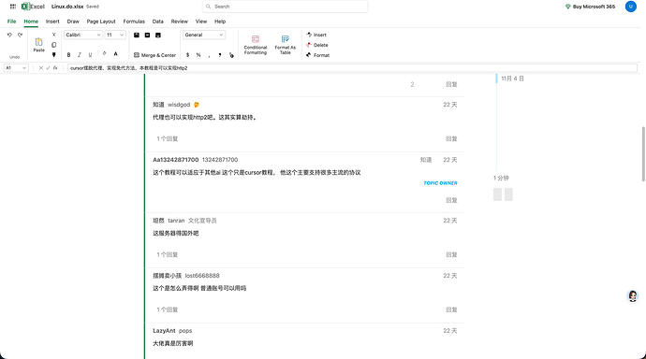Viewport: 646px width, 359px height.
Task: Activate the Format Painter brush
Action: point(54,55)
